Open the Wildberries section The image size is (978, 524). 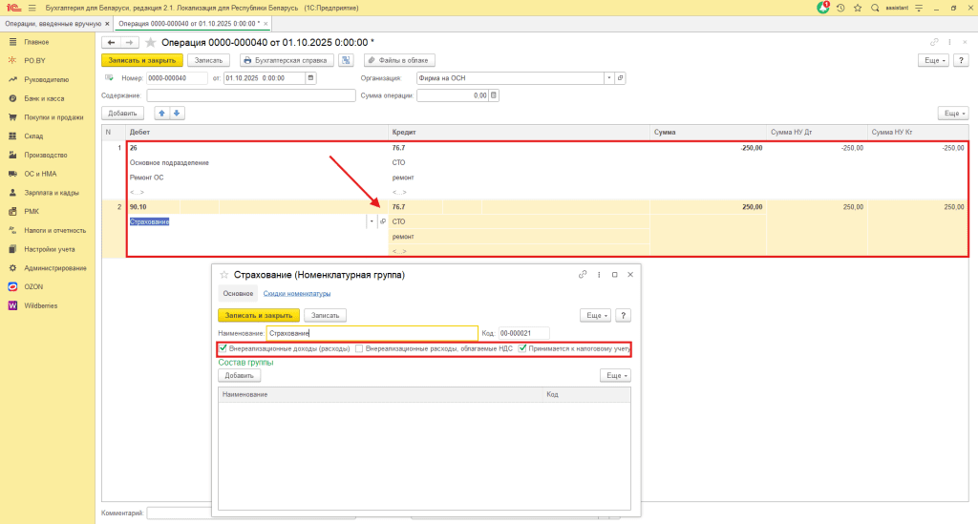coord(40,306)
